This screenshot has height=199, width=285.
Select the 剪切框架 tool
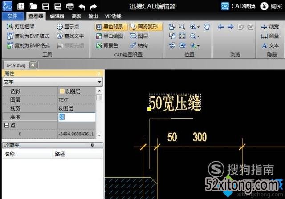tap(20, 27)
